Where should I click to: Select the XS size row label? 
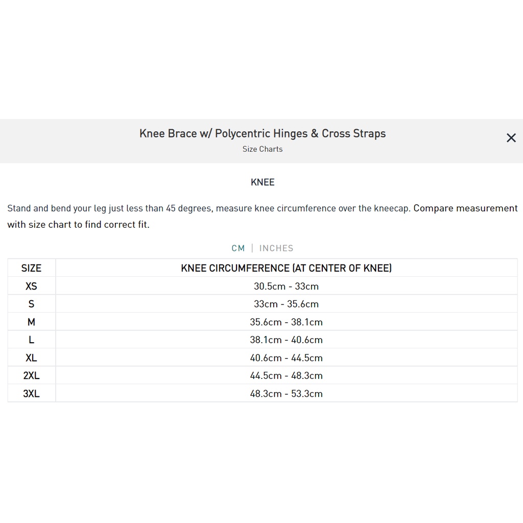pyautogui.click(x=31, y=286)
